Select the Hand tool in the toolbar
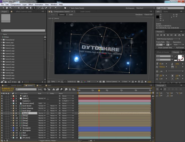Screen dimensions: 185x142 coord(7,8)
